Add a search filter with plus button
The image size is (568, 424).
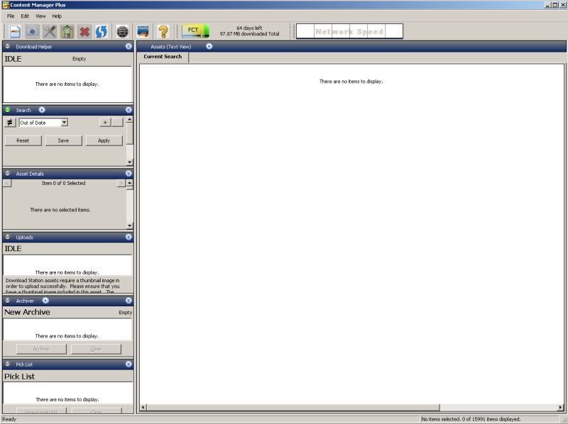click(105, 123)
